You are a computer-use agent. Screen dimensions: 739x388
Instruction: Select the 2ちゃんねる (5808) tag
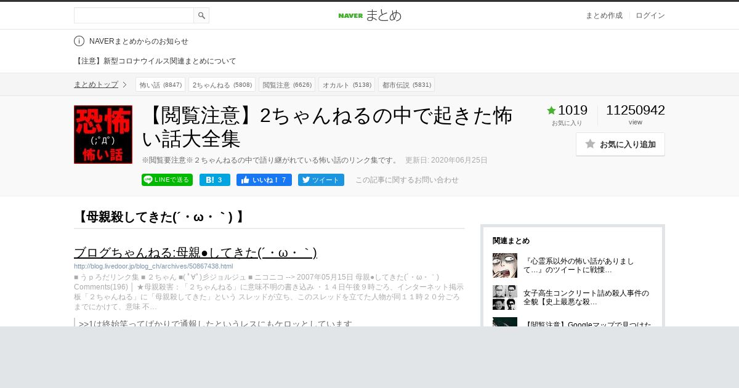click(222, 84)
